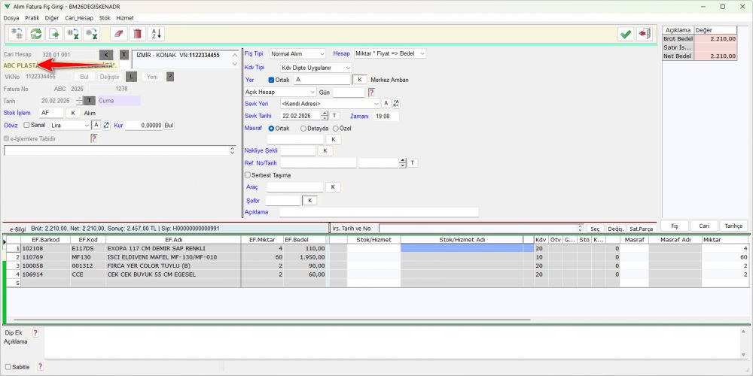Enable the Serbest Taşıma checkbox
The height and width of the screenshot is (376, 753).
coord(248,175)
